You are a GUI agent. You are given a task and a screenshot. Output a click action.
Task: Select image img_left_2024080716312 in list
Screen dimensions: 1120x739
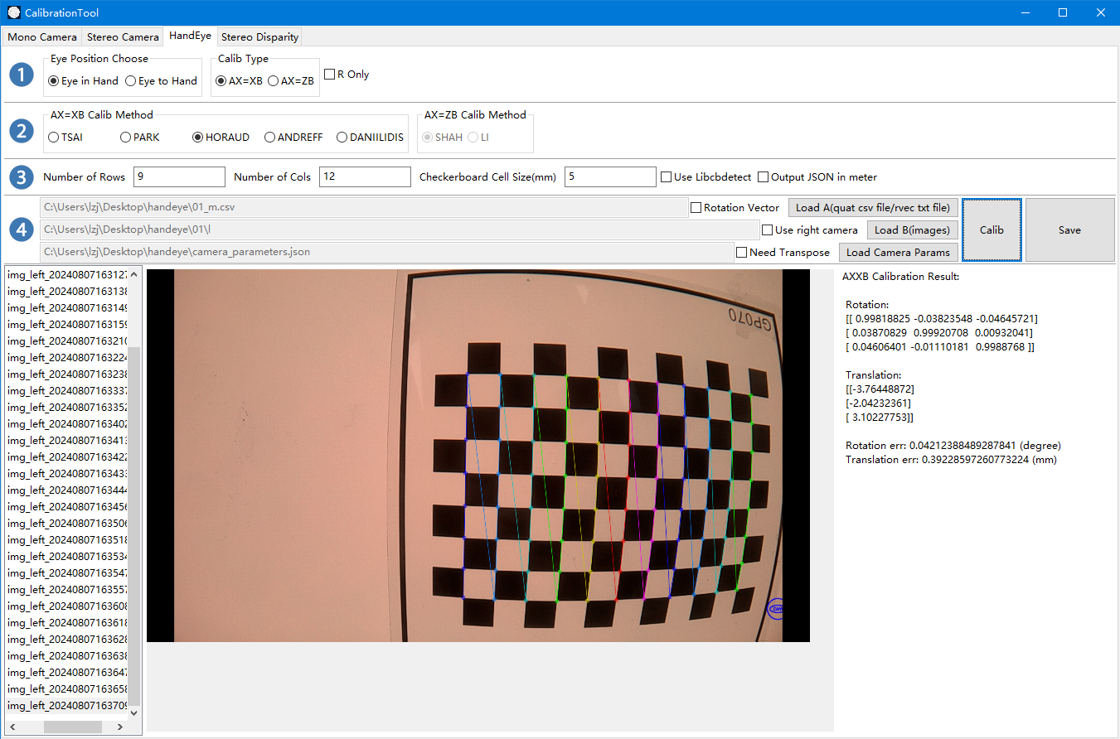click(66, 275)
